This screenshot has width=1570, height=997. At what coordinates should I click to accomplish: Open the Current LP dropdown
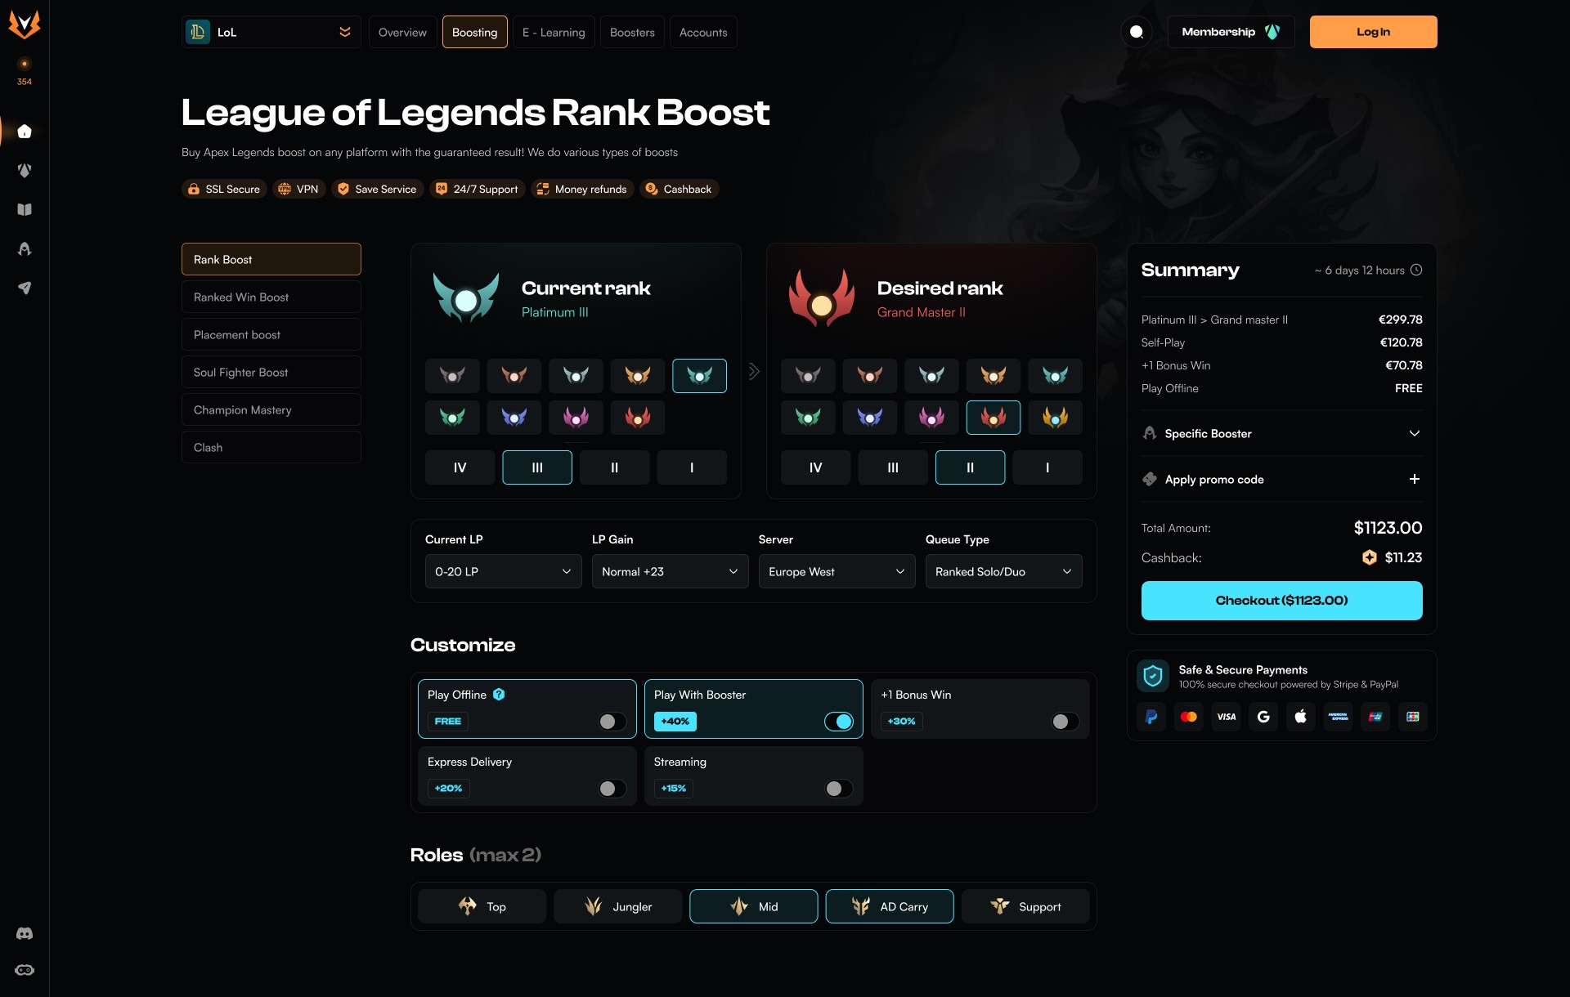(x=503, y=571)
